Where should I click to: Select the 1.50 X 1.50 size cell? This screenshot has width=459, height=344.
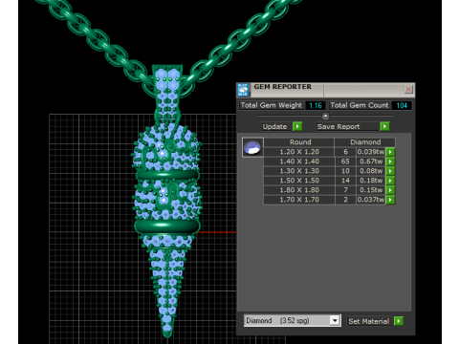coord(299,181)
